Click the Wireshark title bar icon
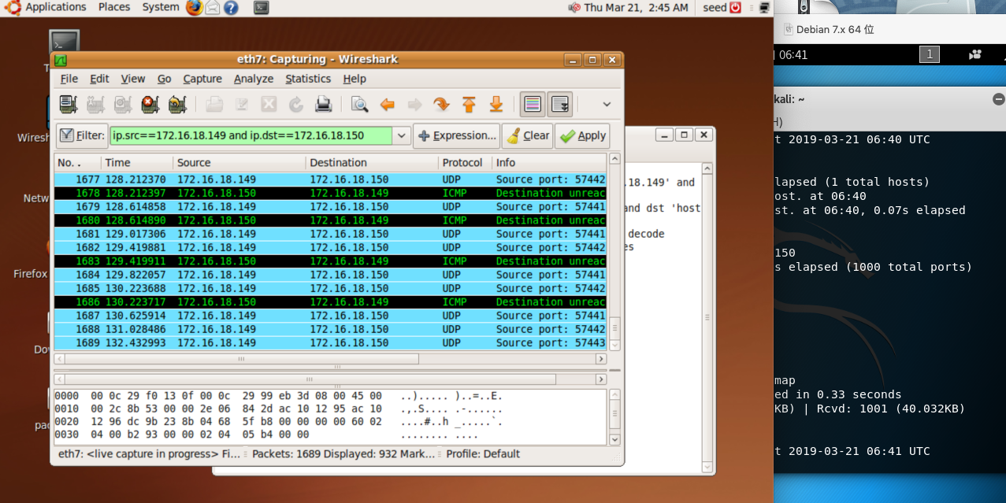The height and width of the screenshot is (503, 1006). [x=61, y=60]
